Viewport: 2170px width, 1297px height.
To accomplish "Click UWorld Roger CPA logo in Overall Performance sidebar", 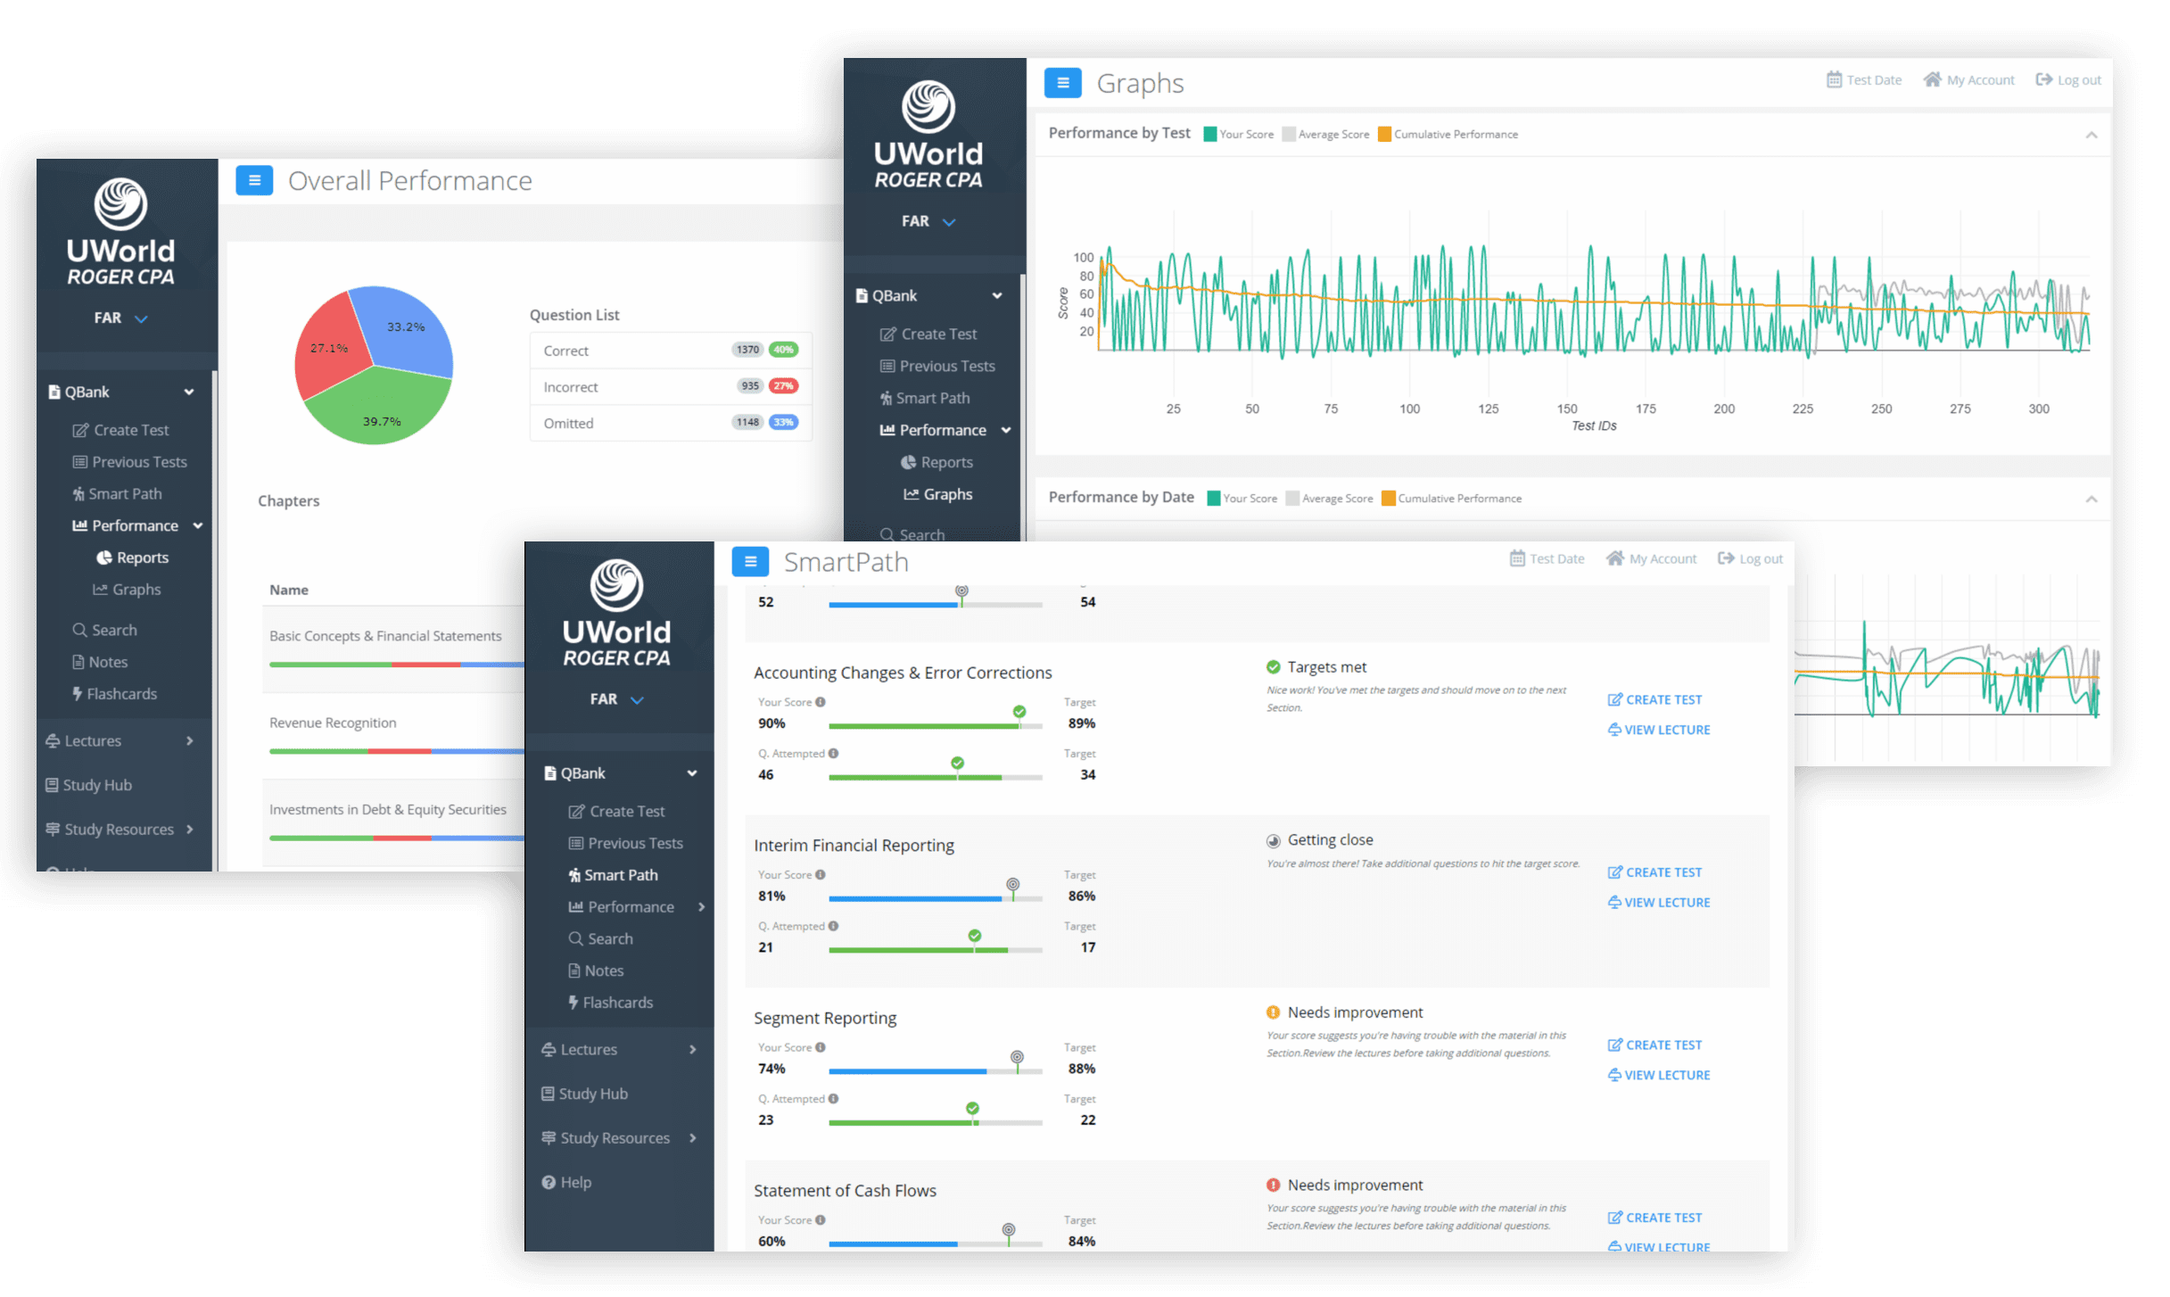I will click(x=120, y=232).
